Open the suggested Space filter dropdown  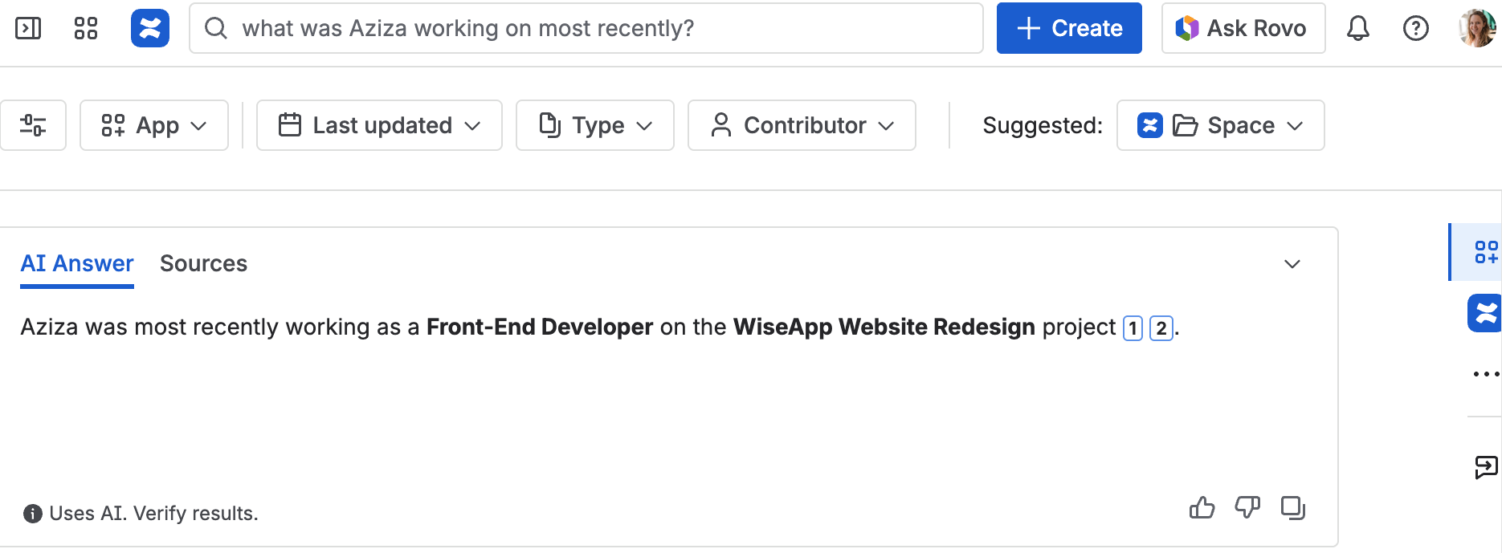point(1220,125)
